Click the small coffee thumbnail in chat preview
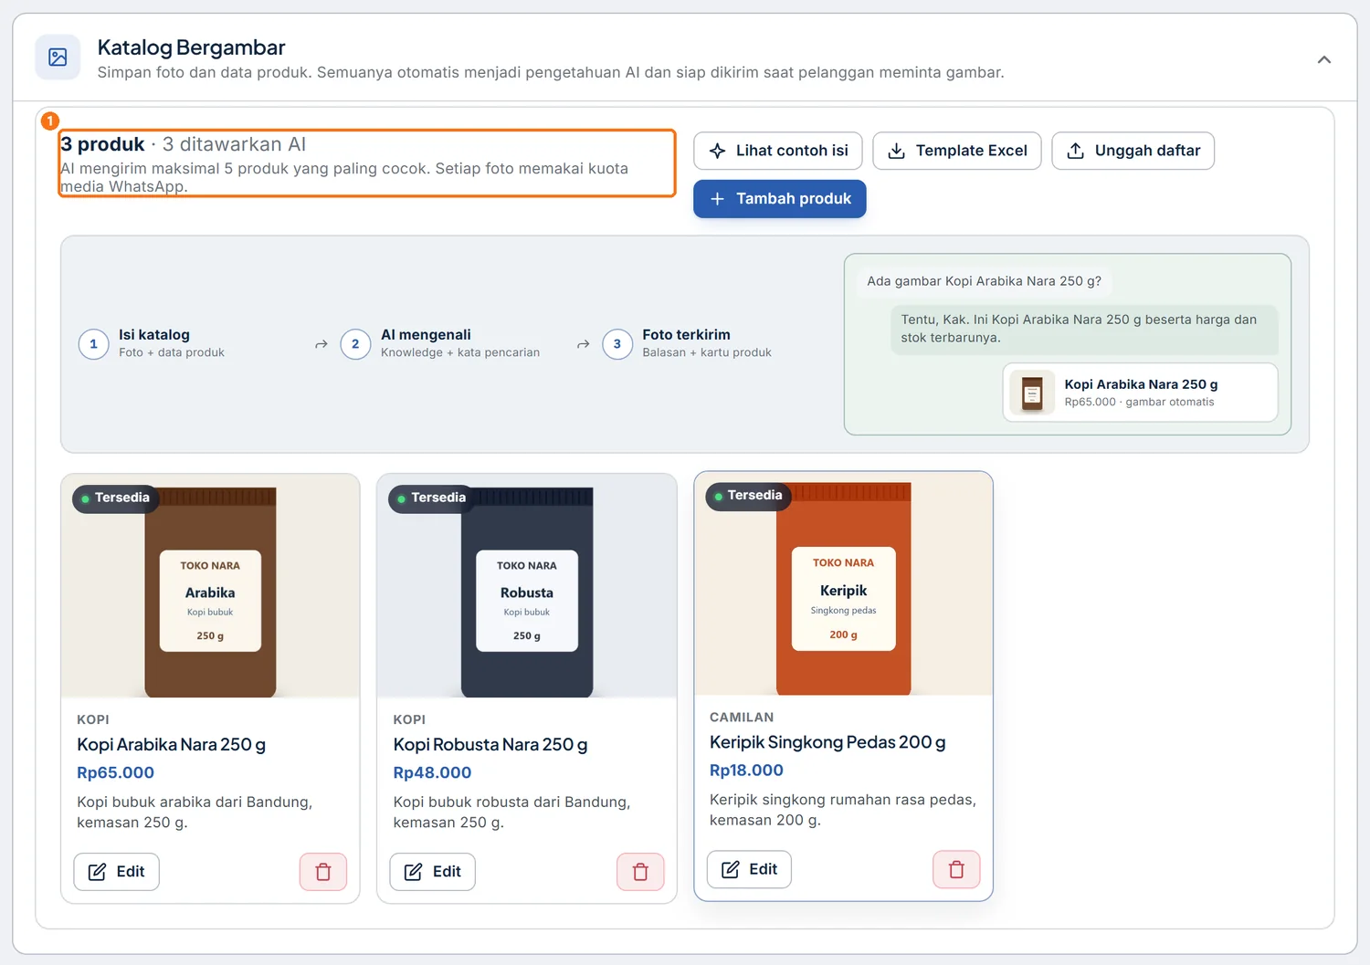Image resolution: width=1370 pixels, height=965 pixels. (1032, 393)
